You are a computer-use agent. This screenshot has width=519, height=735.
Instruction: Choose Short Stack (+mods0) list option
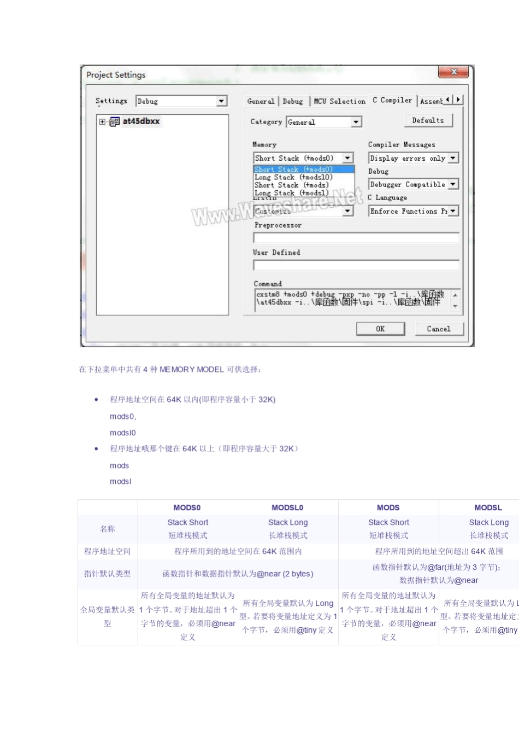pyautogui.click(x=304, y=170)
